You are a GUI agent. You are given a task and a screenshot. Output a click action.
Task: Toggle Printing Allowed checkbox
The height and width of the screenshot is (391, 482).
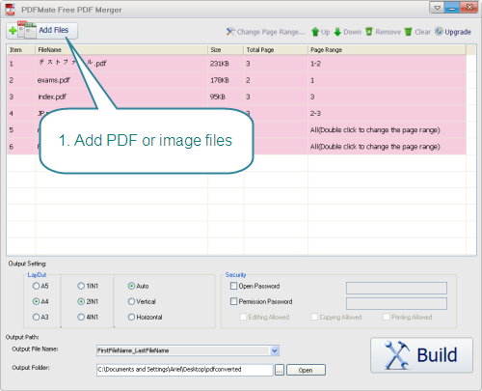[x=387, y=317]
